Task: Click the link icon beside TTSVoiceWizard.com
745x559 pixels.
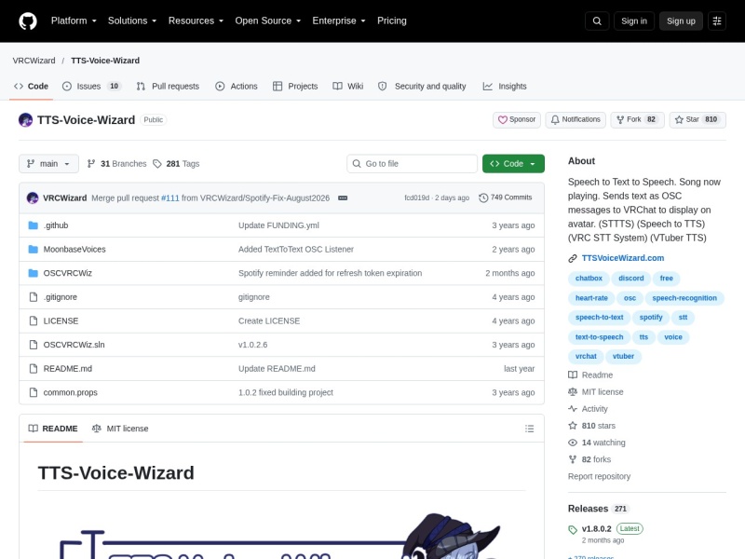Action: pyautogui.click(x=573, y=258)
